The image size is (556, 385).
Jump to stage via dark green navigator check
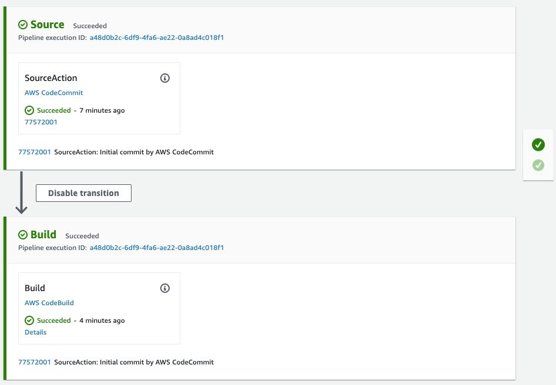[538, 144]
